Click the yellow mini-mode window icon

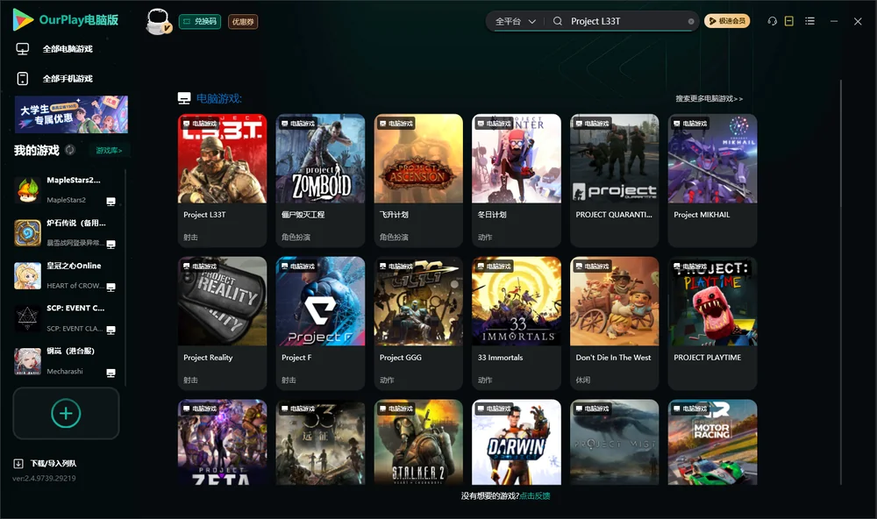(x=789, y=21)
